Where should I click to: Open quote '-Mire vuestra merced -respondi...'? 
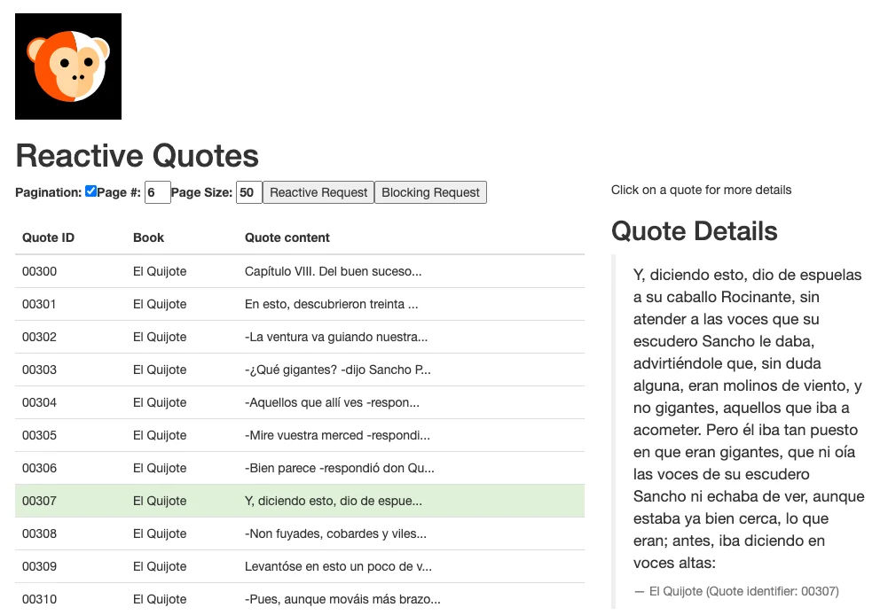click(x=337, y=436)
